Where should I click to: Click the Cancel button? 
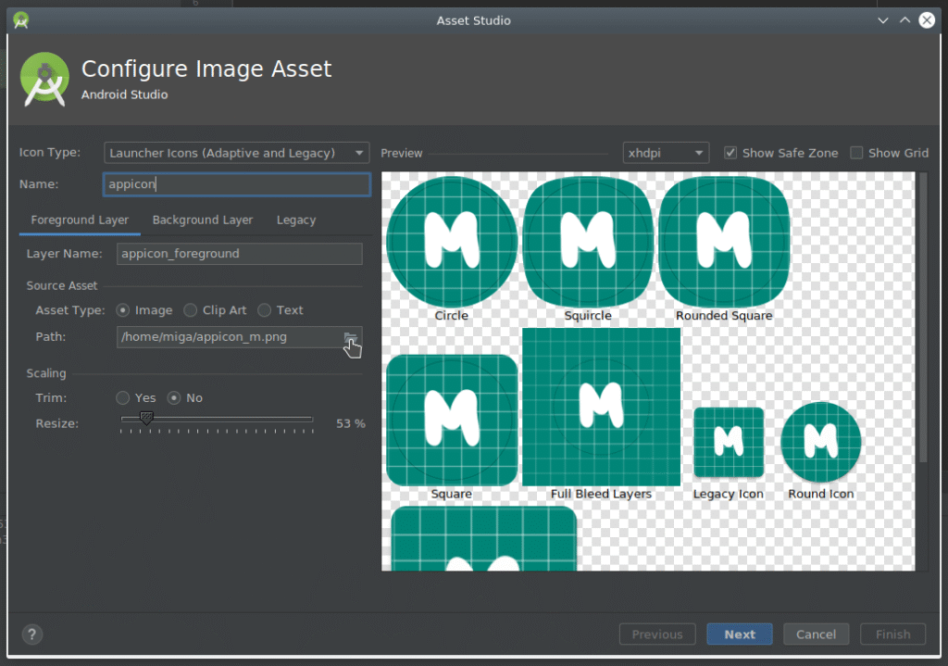point(816,634)
